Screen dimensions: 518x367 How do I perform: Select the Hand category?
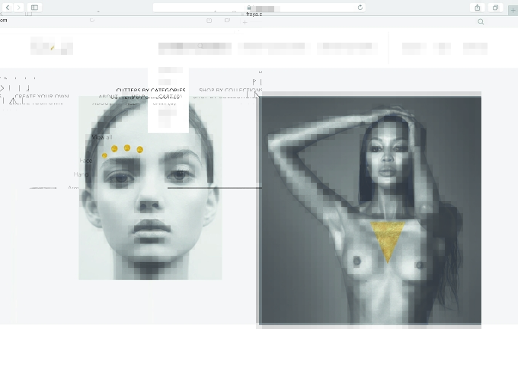(x=81, y=174)
